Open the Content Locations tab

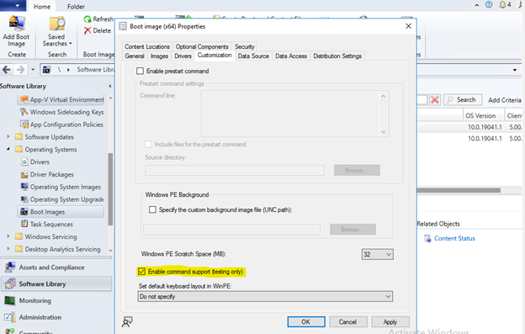[147, 46]
